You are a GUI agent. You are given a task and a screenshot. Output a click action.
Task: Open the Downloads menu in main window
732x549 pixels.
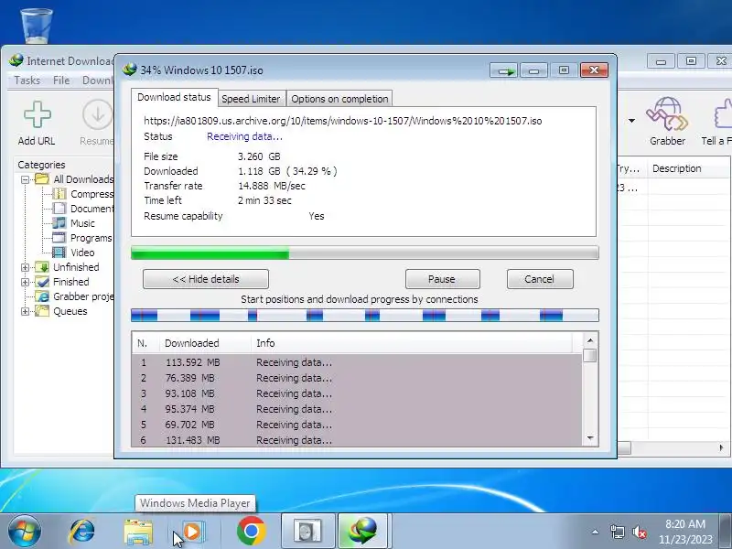(97, 81)
